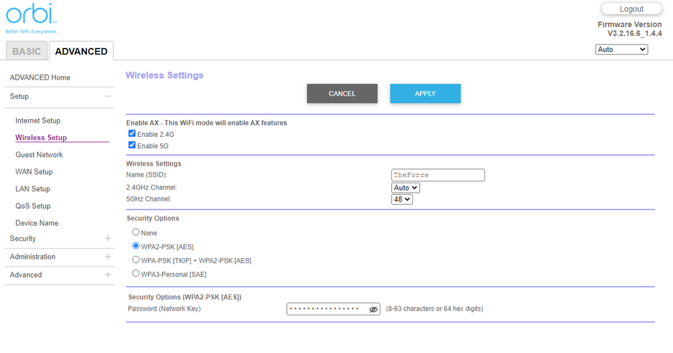Uncheck the Enable 5G checkbox

(132, 145)
